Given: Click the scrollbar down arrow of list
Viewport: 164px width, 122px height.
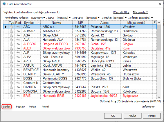Looking at the screenshot, I should 159,97.
